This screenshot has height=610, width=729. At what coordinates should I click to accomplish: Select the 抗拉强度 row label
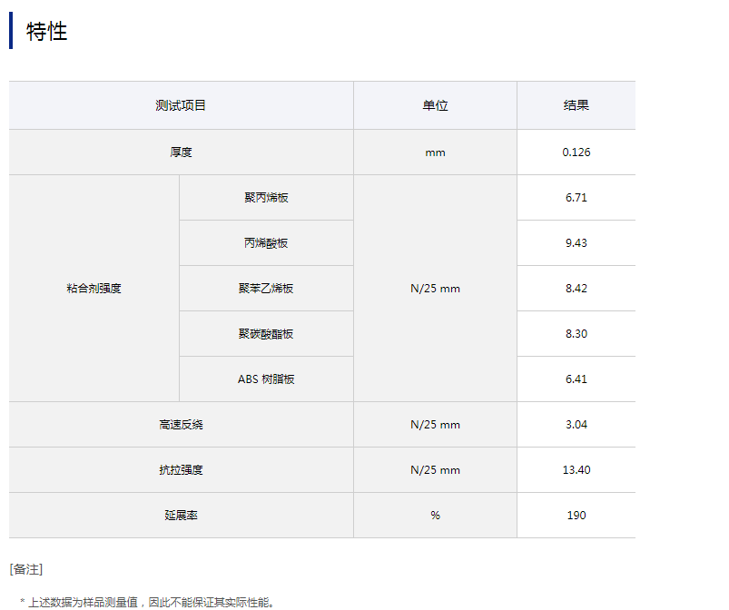pyautogui.click(x=181, y=470)
